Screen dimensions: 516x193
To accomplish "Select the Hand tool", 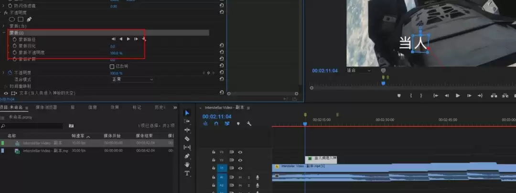I will click(187, 164).
